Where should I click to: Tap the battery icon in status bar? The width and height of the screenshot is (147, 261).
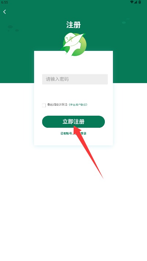pyautogui.click(x=140, y=2)
